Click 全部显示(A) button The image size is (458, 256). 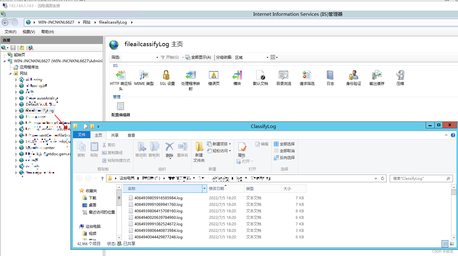pyautogui.click(x=198, y=57)
